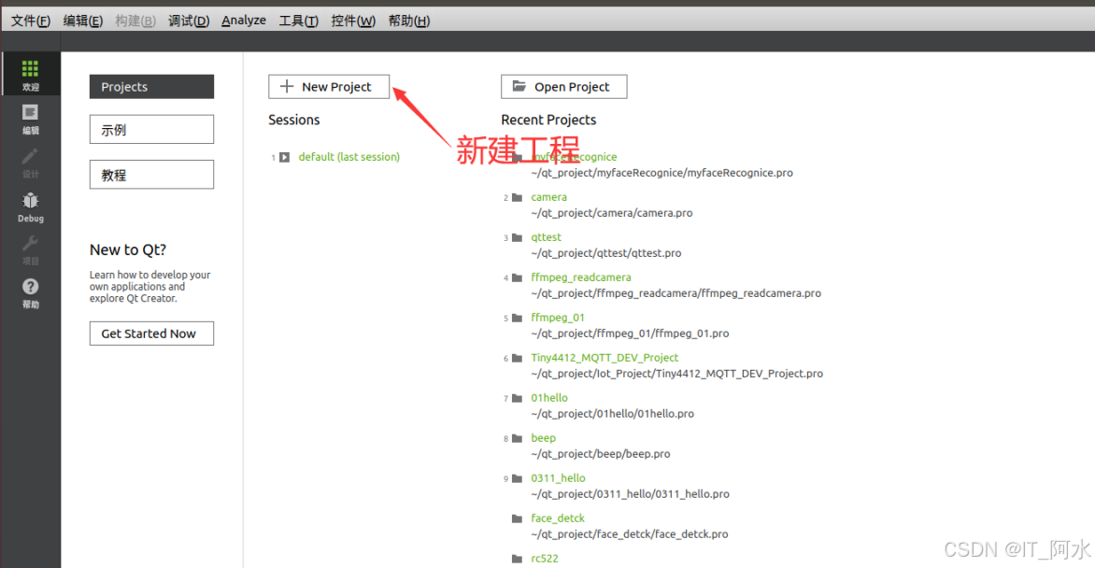Select the Projects tab button
The image size is (1095, 568).
click(x=151, y=87)
